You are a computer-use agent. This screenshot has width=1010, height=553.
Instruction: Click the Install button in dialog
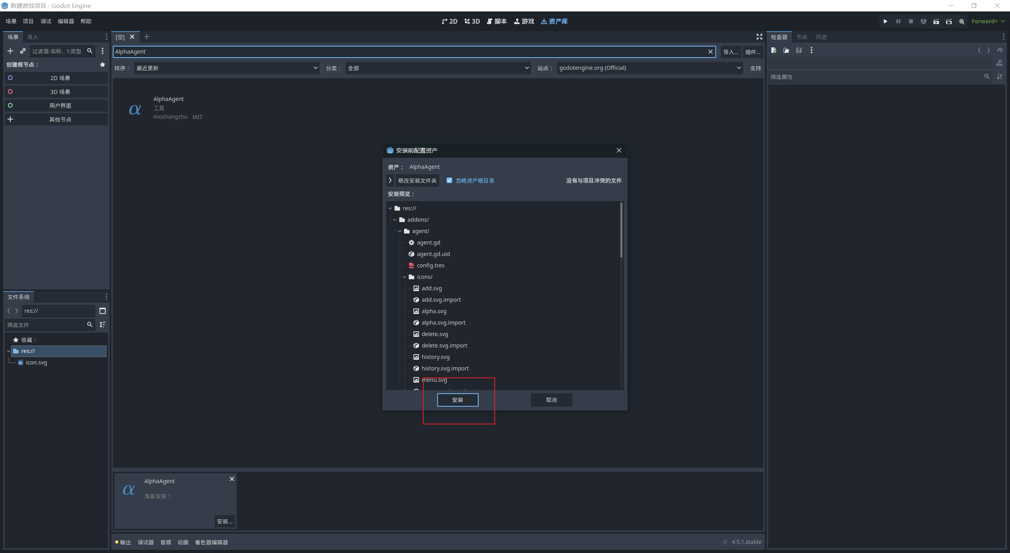457,400
